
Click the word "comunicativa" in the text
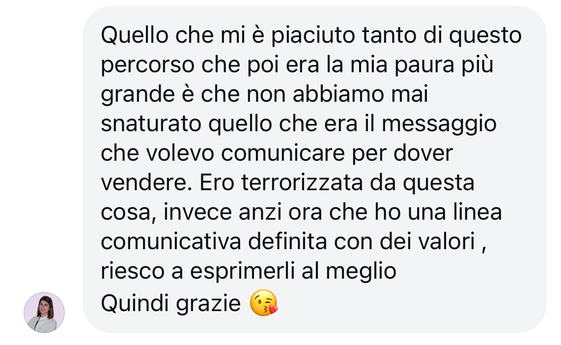tap(171, 241)
